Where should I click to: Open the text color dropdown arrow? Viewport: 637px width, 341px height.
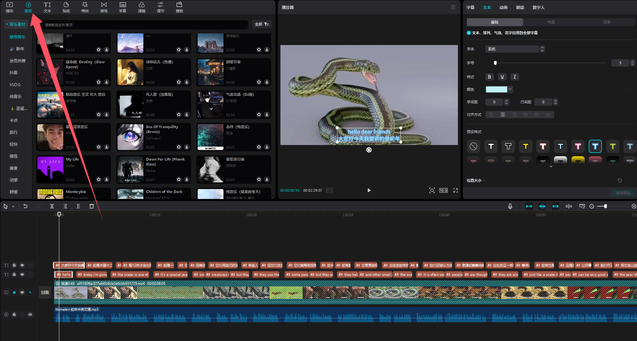pos(510,89)
